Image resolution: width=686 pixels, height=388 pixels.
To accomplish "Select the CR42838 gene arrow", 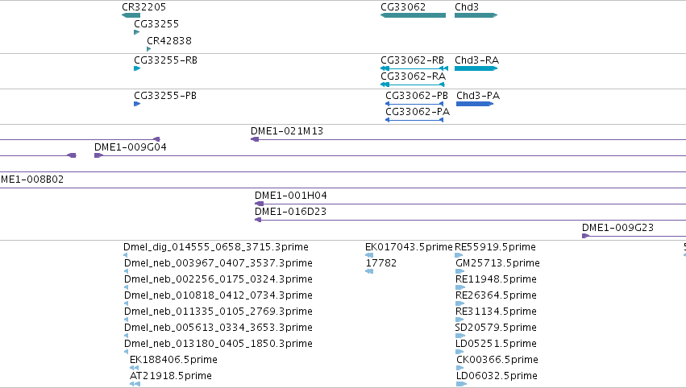I will 149,49.
